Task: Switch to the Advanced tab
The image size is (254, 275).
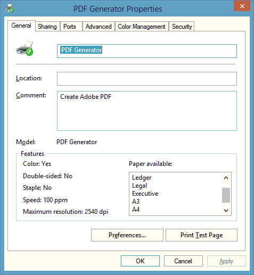Action: 99,27
